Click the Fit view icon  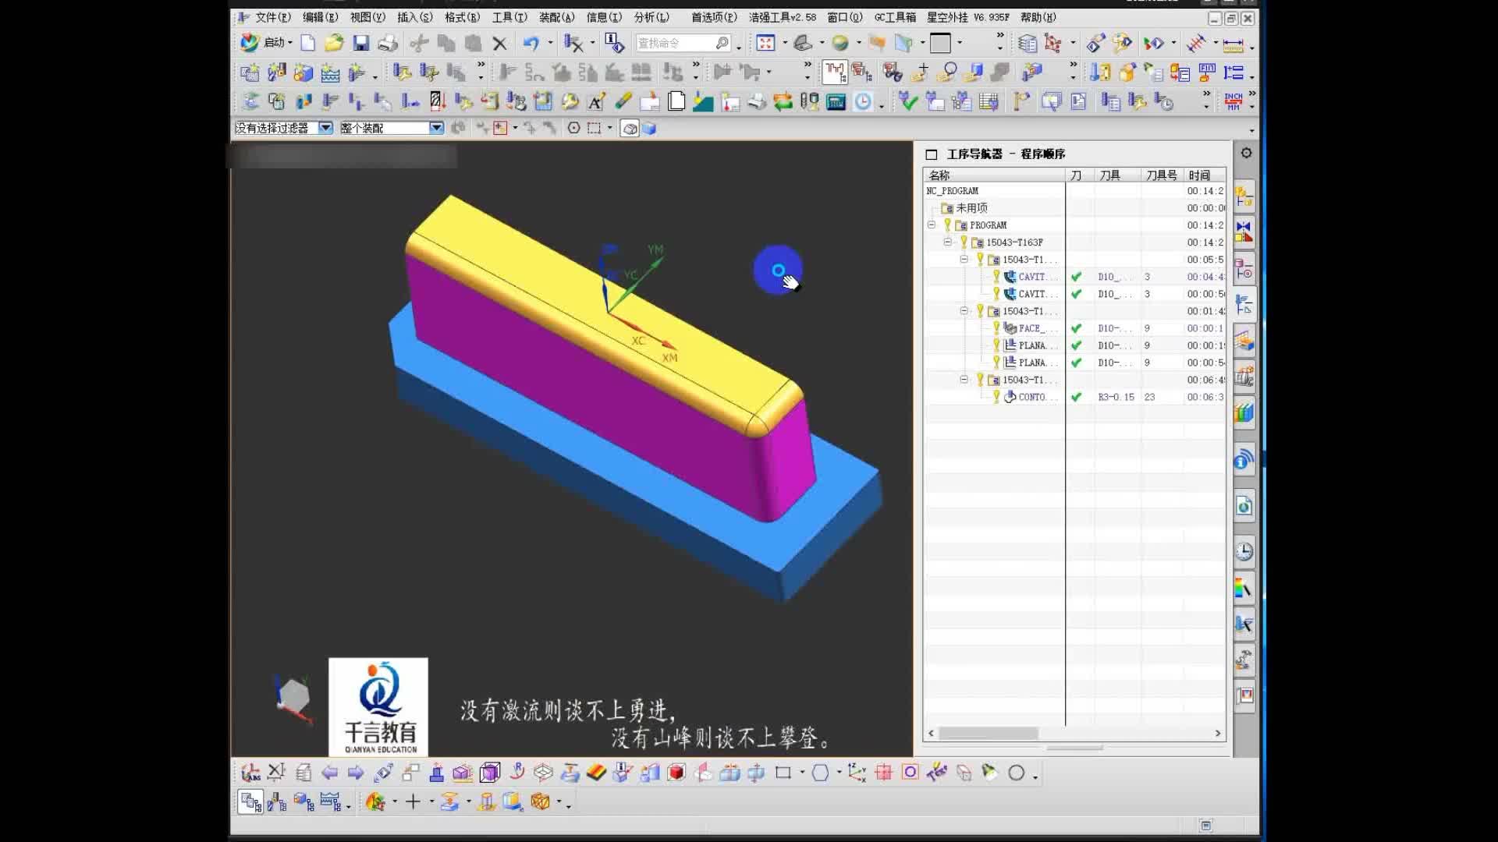[x=765, y=43]
